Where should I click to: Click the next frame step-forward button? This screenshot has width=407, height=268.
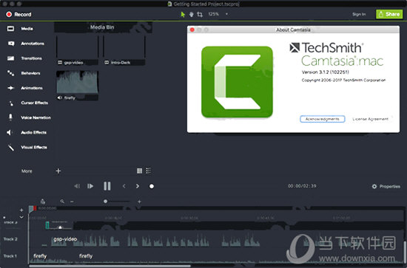[x=90, y=186]
